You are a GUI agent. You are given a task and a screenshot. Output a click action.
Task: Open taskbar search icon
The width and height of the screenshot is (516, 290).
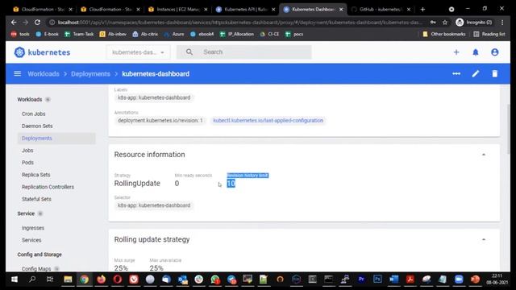click(x=32, y=280)
